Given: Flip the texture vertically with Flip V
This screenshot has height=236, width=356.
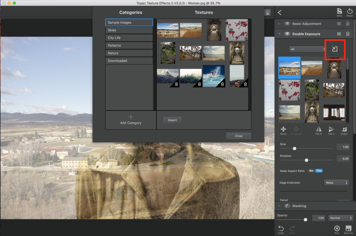Looking at the screenshot, I should [x=331, y=130].
